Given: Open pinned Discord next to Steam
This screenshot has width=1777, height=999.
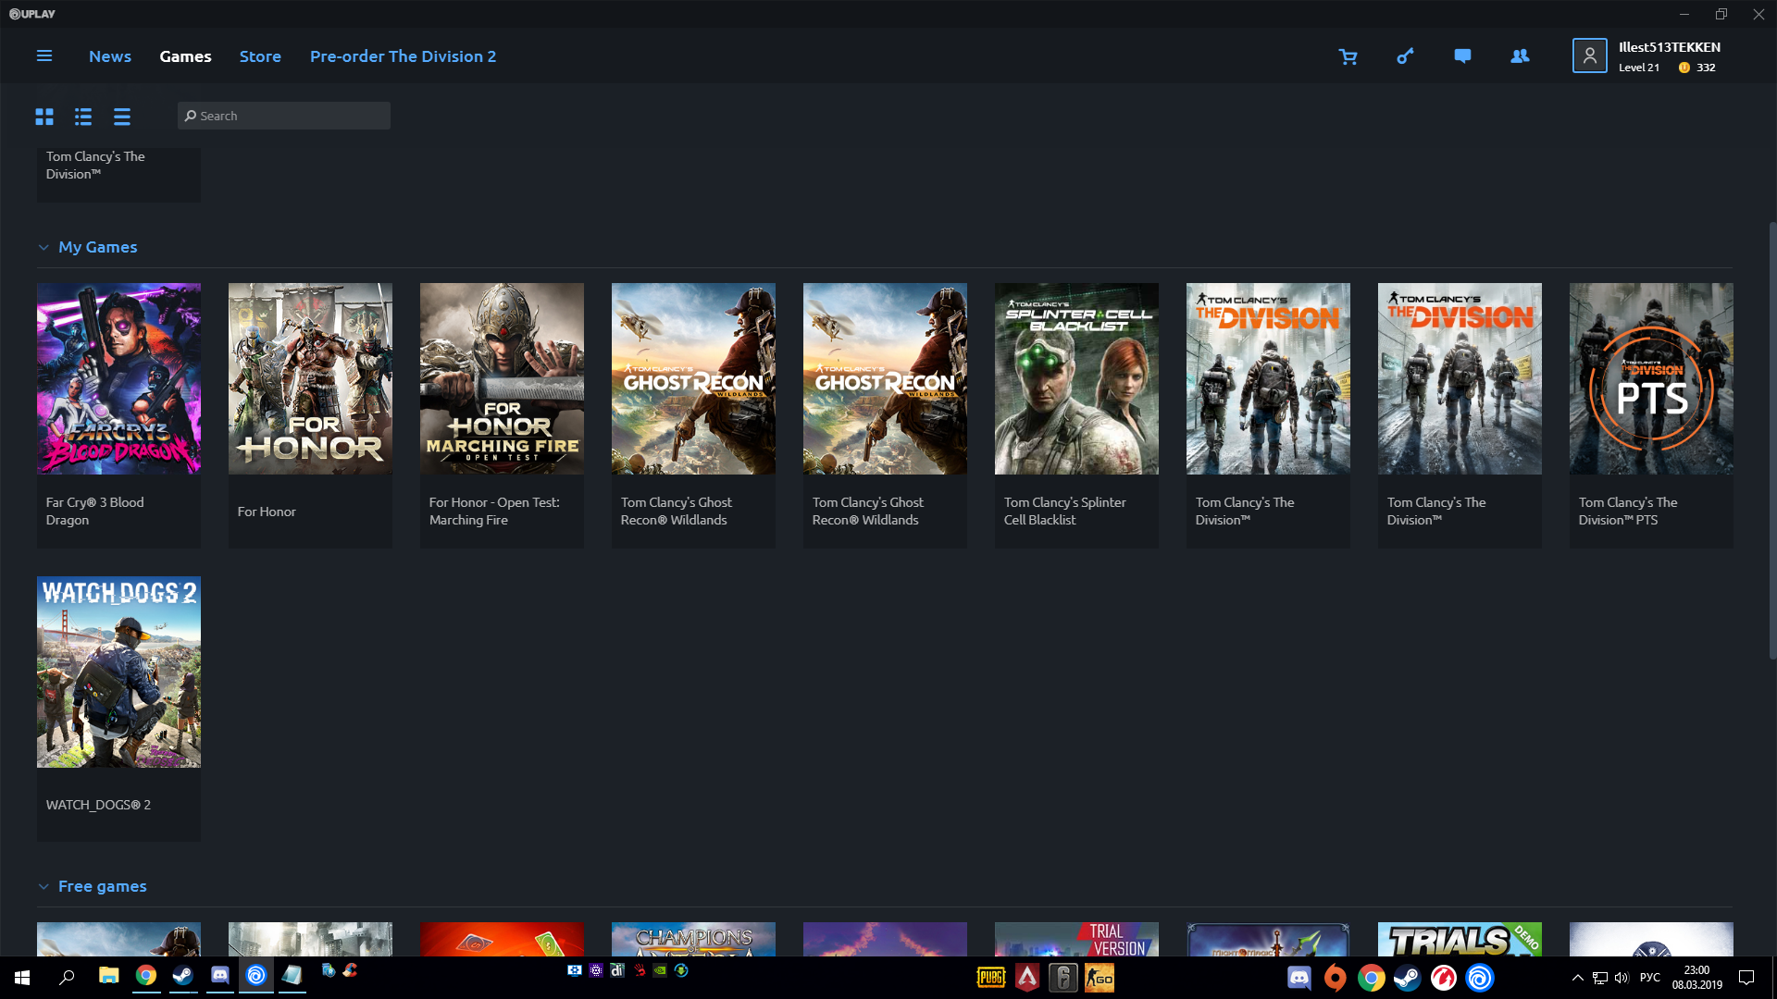Looking at the screenshot, I should (219, 976).
